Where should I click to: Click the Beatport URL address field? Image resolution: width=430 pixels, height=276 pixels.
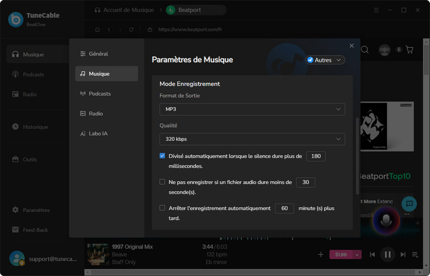pos(190,30)
